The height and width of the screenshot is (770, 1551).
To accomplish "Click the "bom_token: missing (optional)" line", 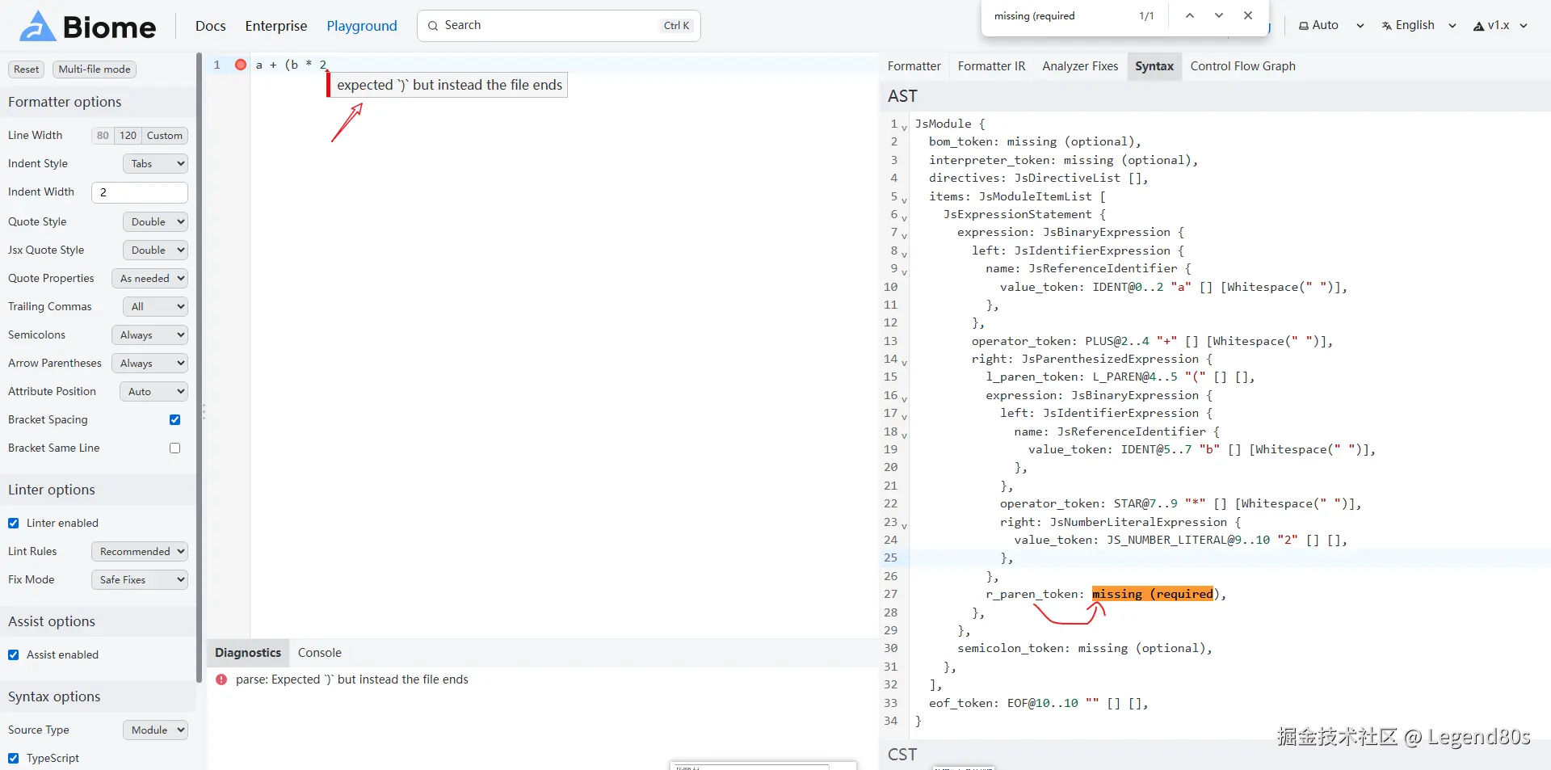I will (1035, 142).
